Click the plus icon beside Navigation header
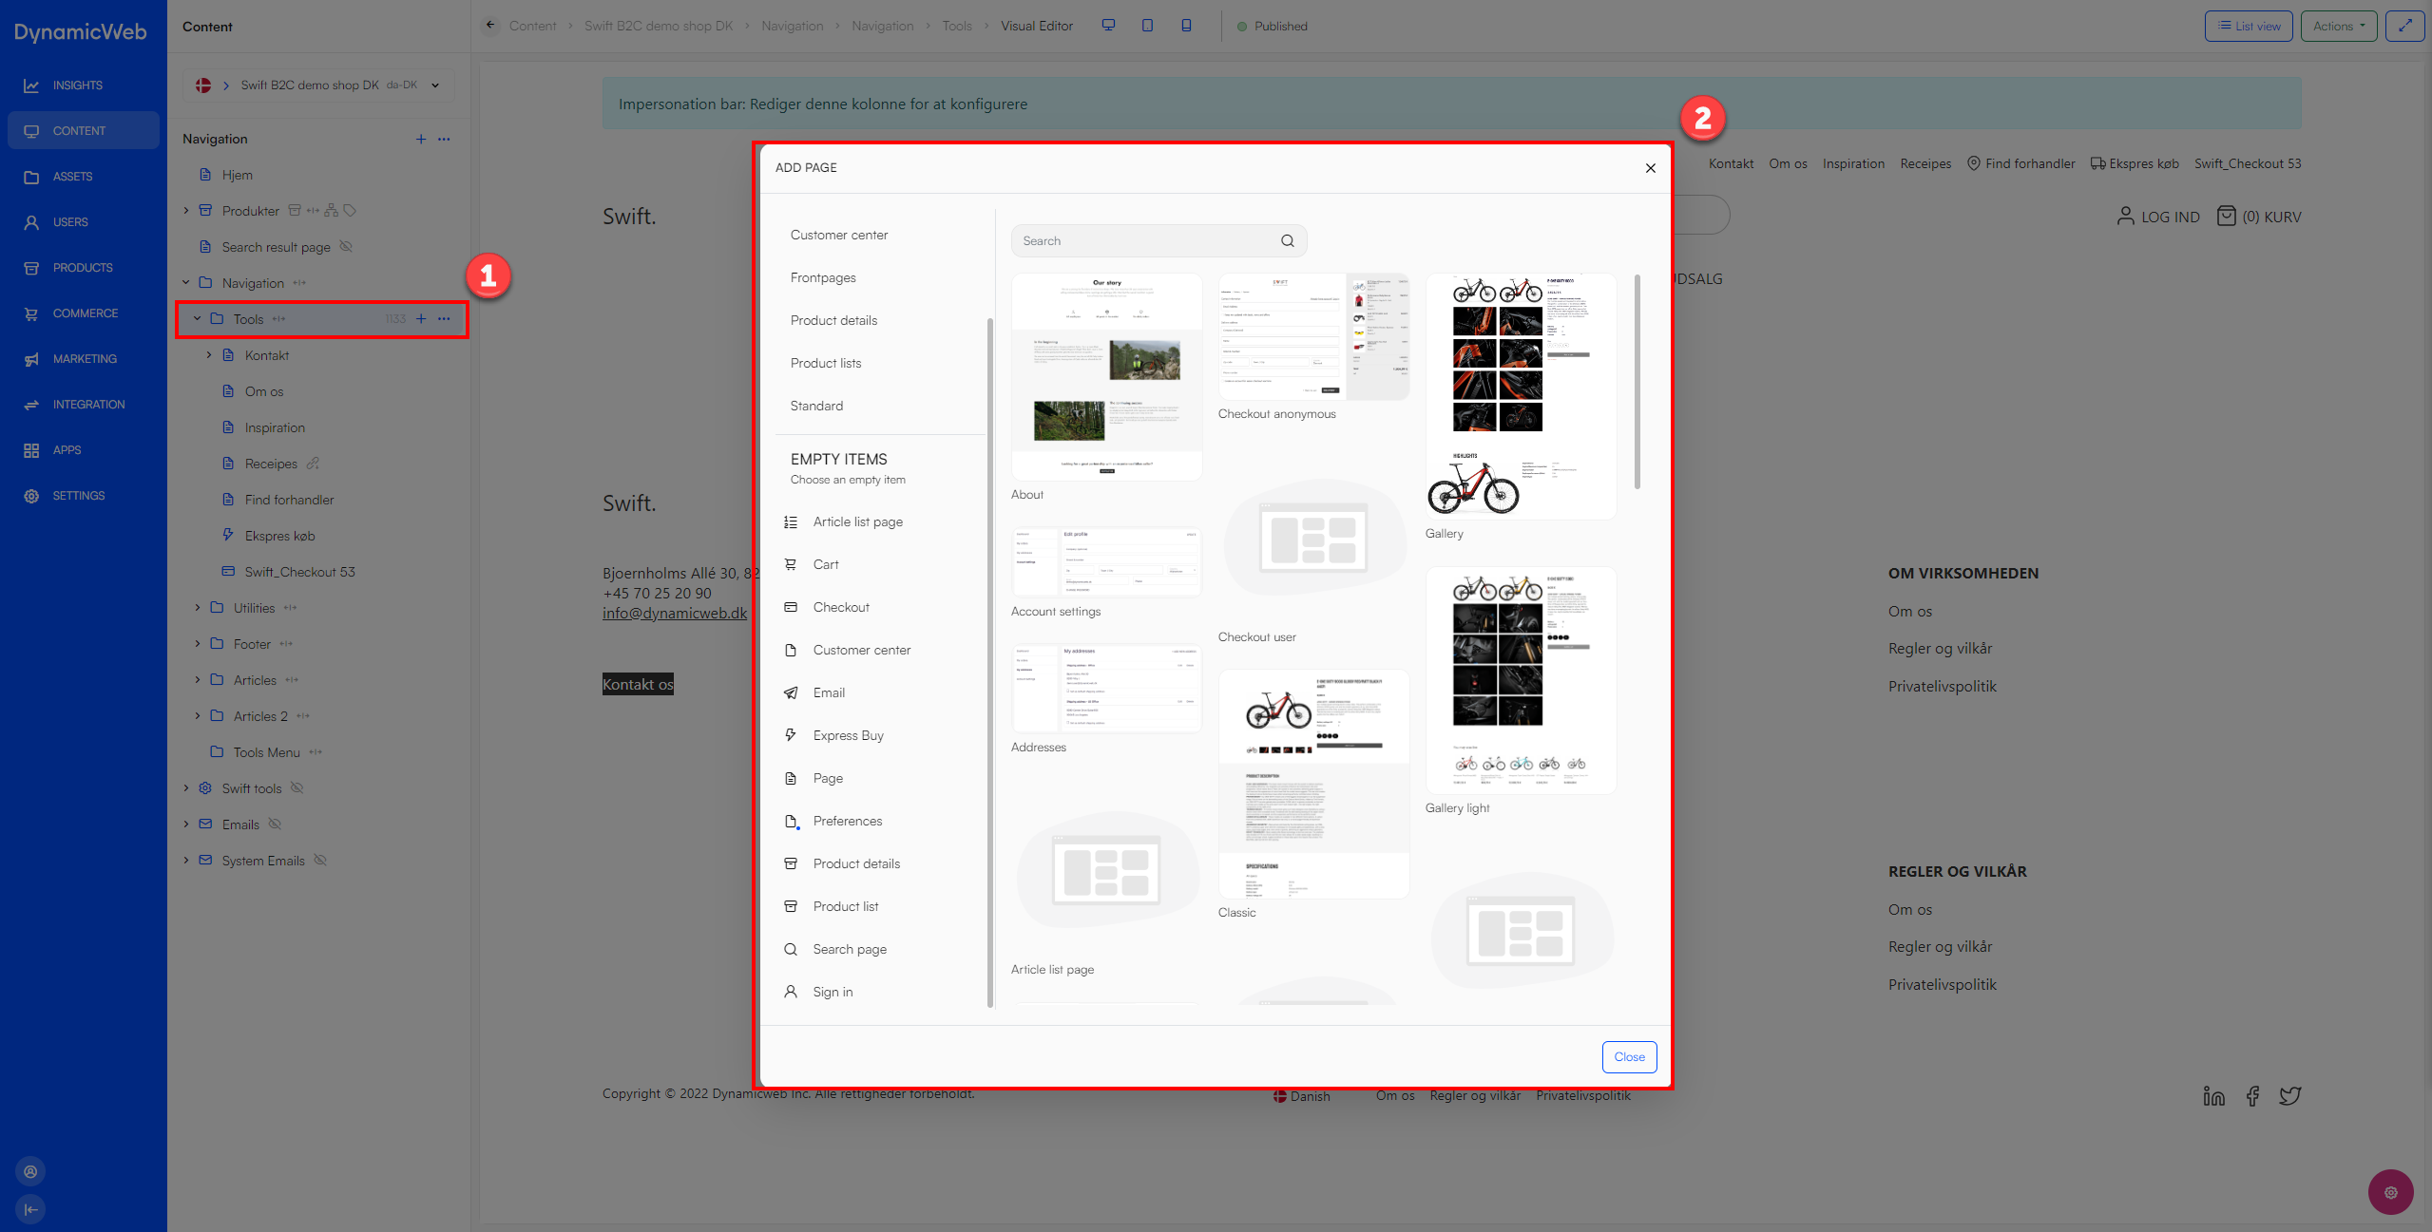The height and width of the screenshot is (1232, 2432). click(x=421, y=139)
